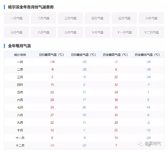Viewport: 168px width, 152px height.
Task: Choose the 十一月气温 button
Action: pyautogui.click(x=124, y=32)
